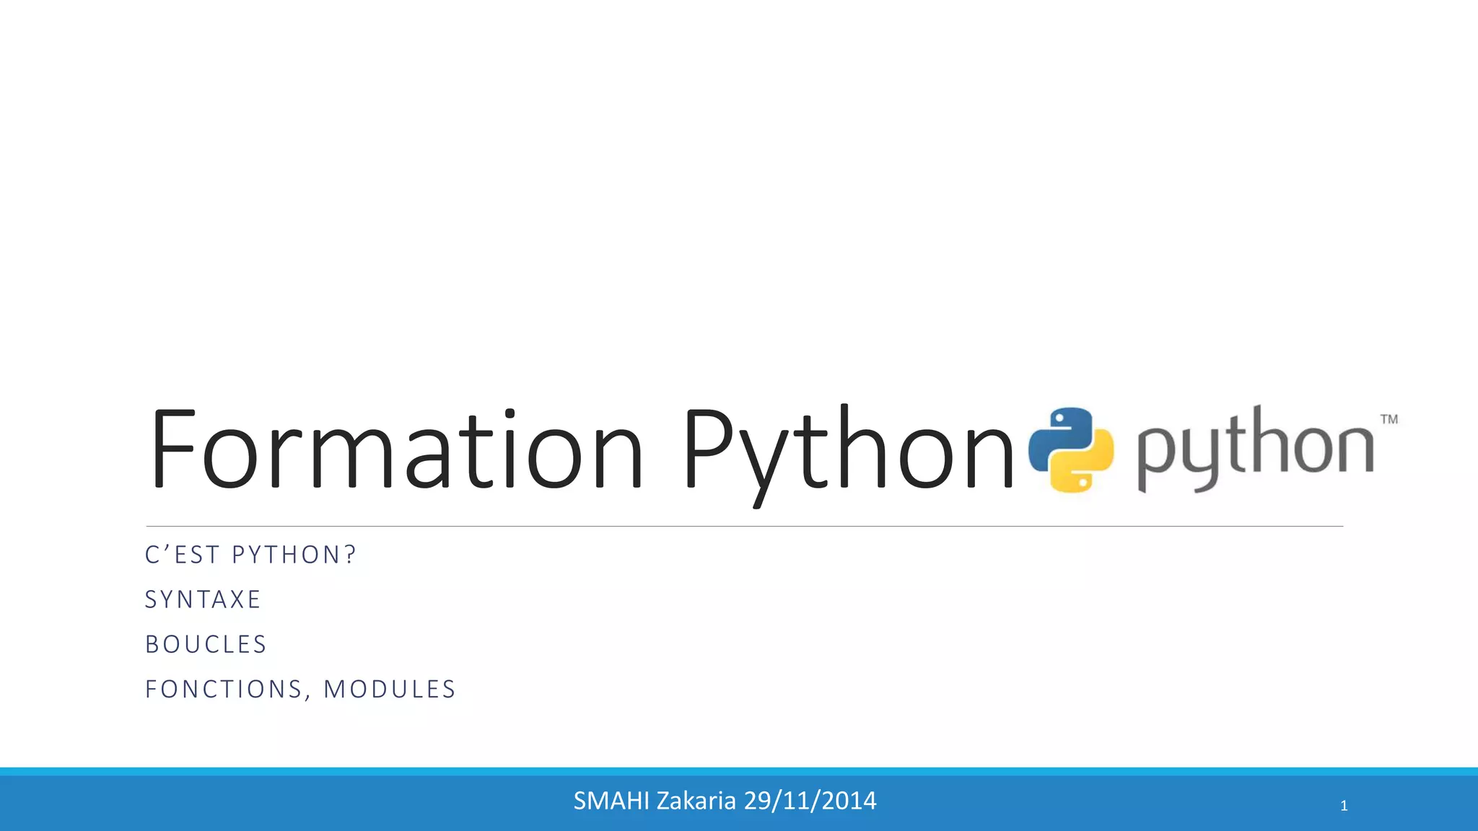Screen dimensions: 1478x831
Task: Click the question mark after PYTHON
Action: (350, 555)
